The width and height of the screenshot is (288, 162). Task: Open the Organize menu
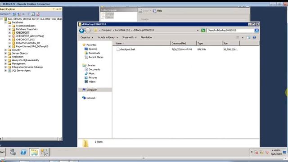[87, 37]
